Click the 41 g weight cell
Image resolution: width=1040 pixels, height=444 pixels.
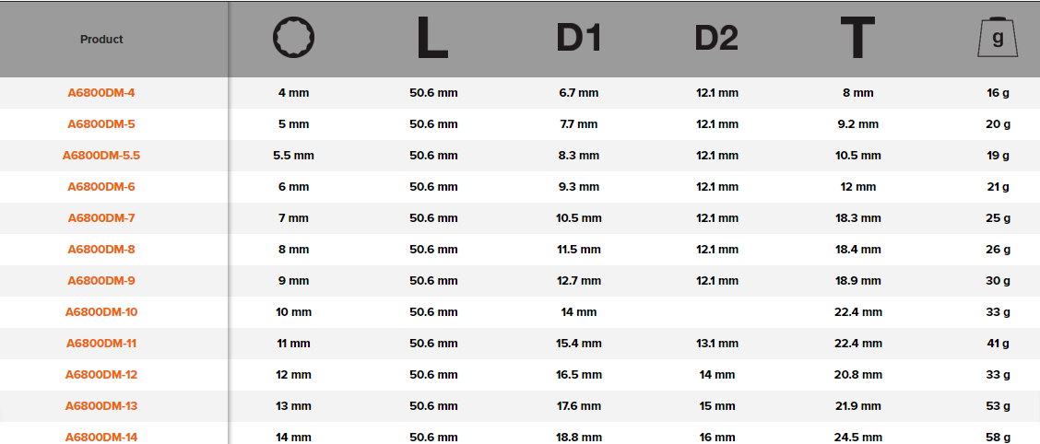pyautogui.click(x=998, y=344)
